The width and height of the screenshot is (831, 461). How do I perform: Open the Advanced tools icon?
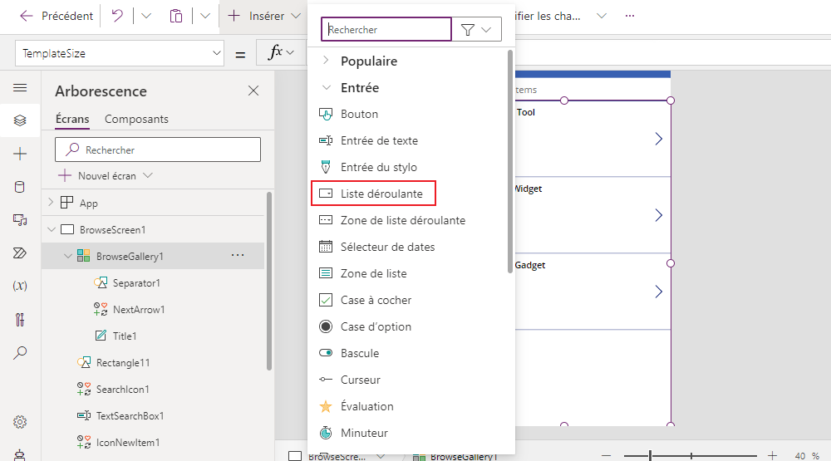[20, 320]
